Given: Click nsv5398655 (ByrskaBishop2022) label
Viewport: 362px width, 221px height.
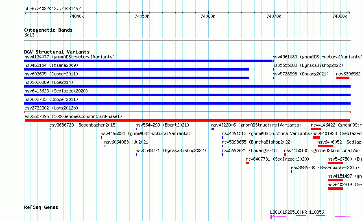Looking at the screenshot, I should pyautogui.click(x=257, y=142).
